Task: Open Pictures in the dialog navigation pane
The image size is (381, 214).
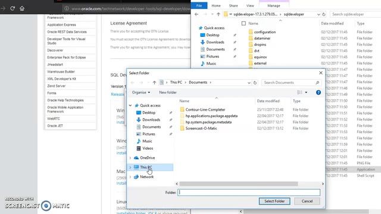Action: tap(148, 134)
